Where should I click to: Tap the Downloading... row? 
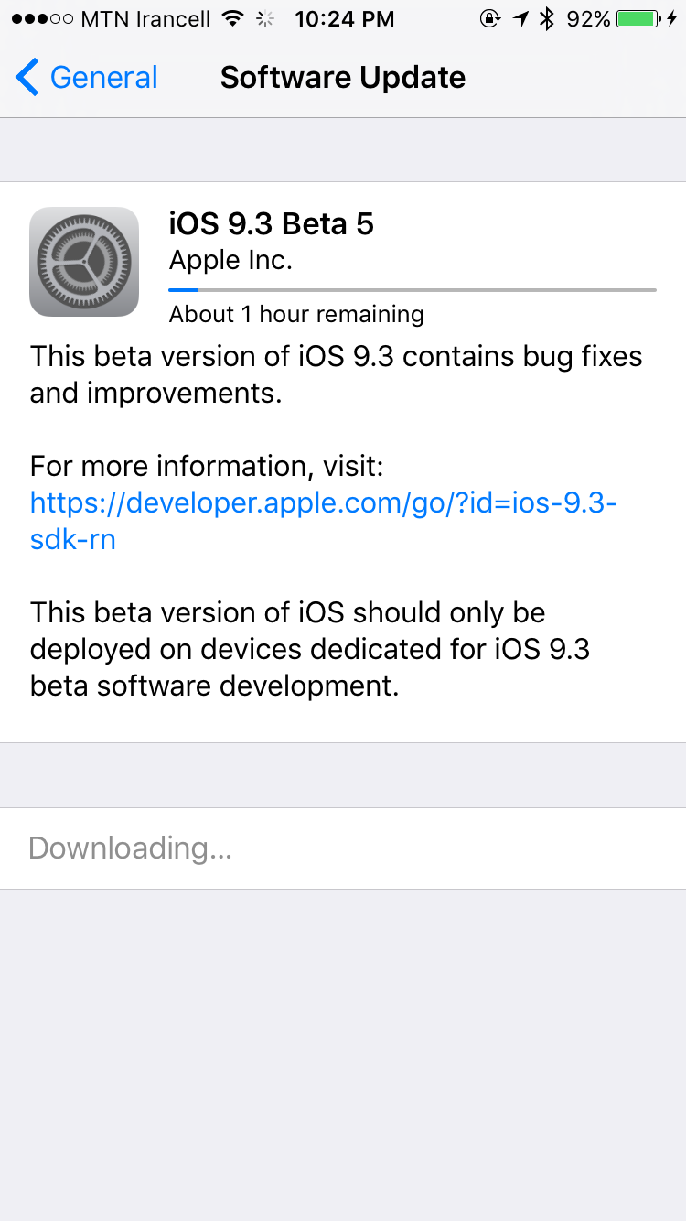click(x=343, y=848)
